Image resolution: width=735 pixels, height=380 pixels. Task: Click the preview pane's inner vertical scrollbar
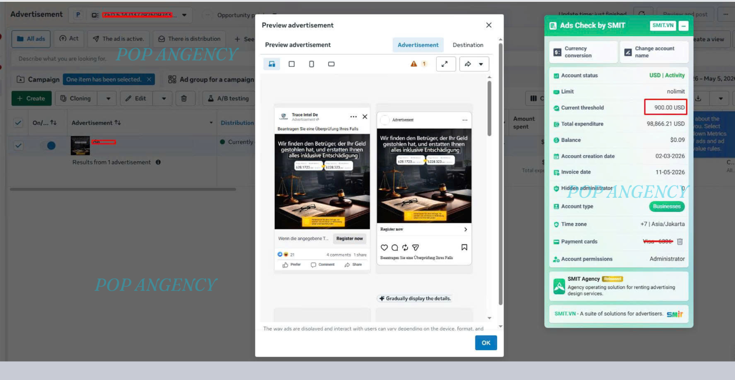[x=489, y=109]
